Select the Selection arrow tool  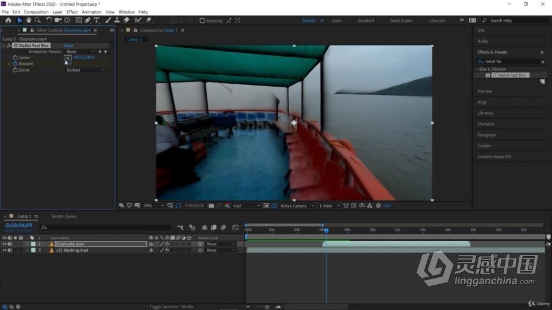pyautogui.click(x=20, y=21)
